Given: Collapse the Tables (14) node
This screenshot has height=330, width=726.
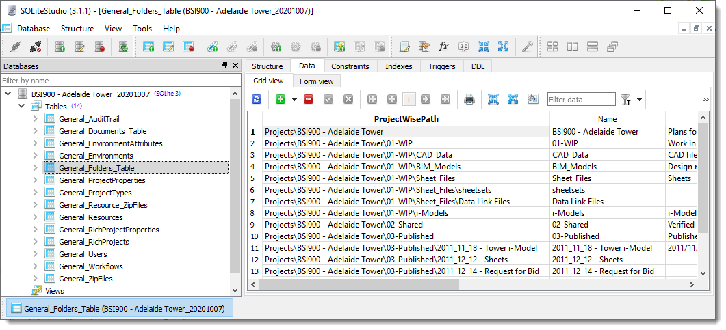Looking at the screenshot, I should (21, 107).
